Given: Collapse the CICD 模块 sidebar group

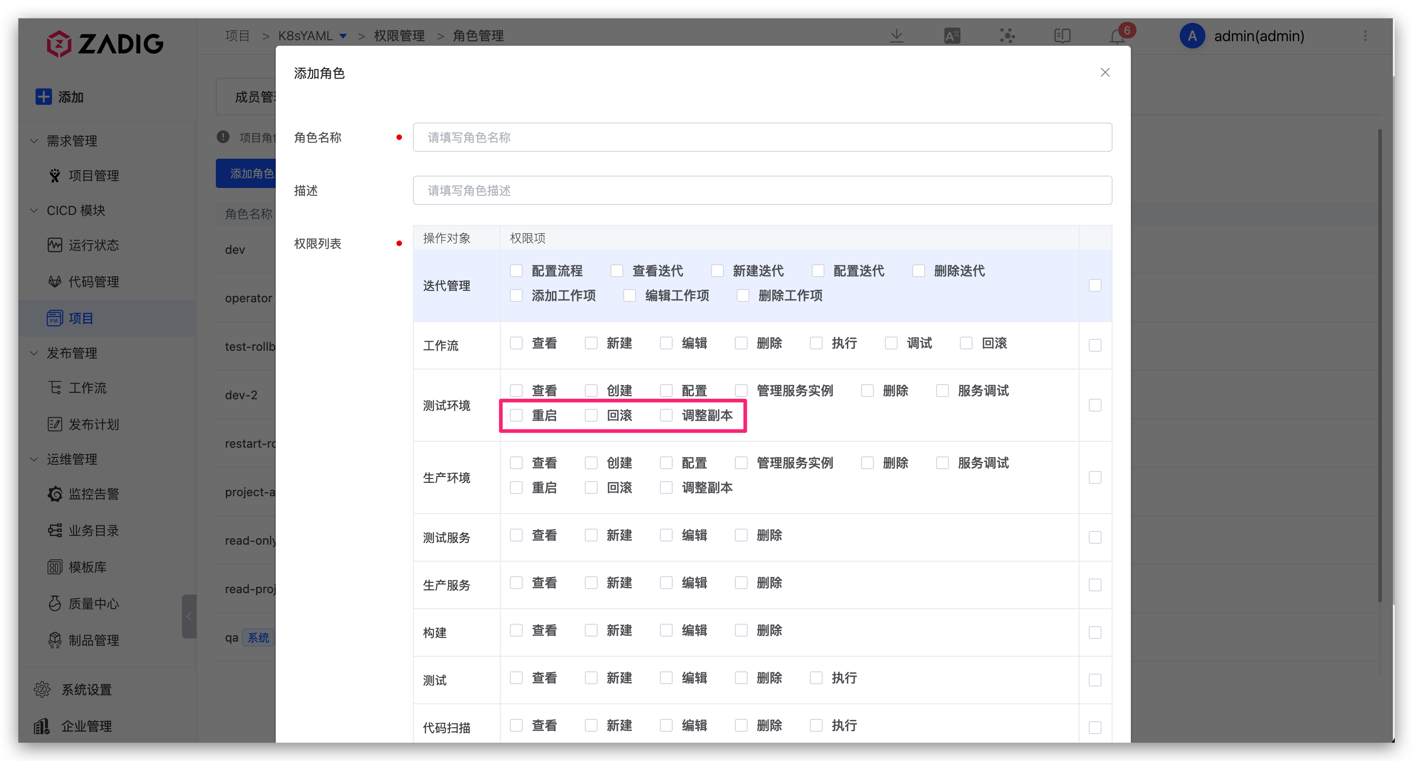Looking at the screenshot, I should [34, 210].
